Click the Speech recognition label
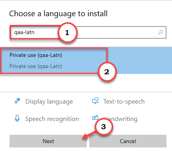Image resolution: width=172 pixels, height=151 pixels. [52, 119]
